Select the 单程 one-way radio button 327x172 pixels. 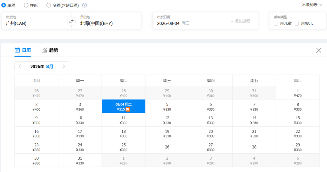[3, 5]
